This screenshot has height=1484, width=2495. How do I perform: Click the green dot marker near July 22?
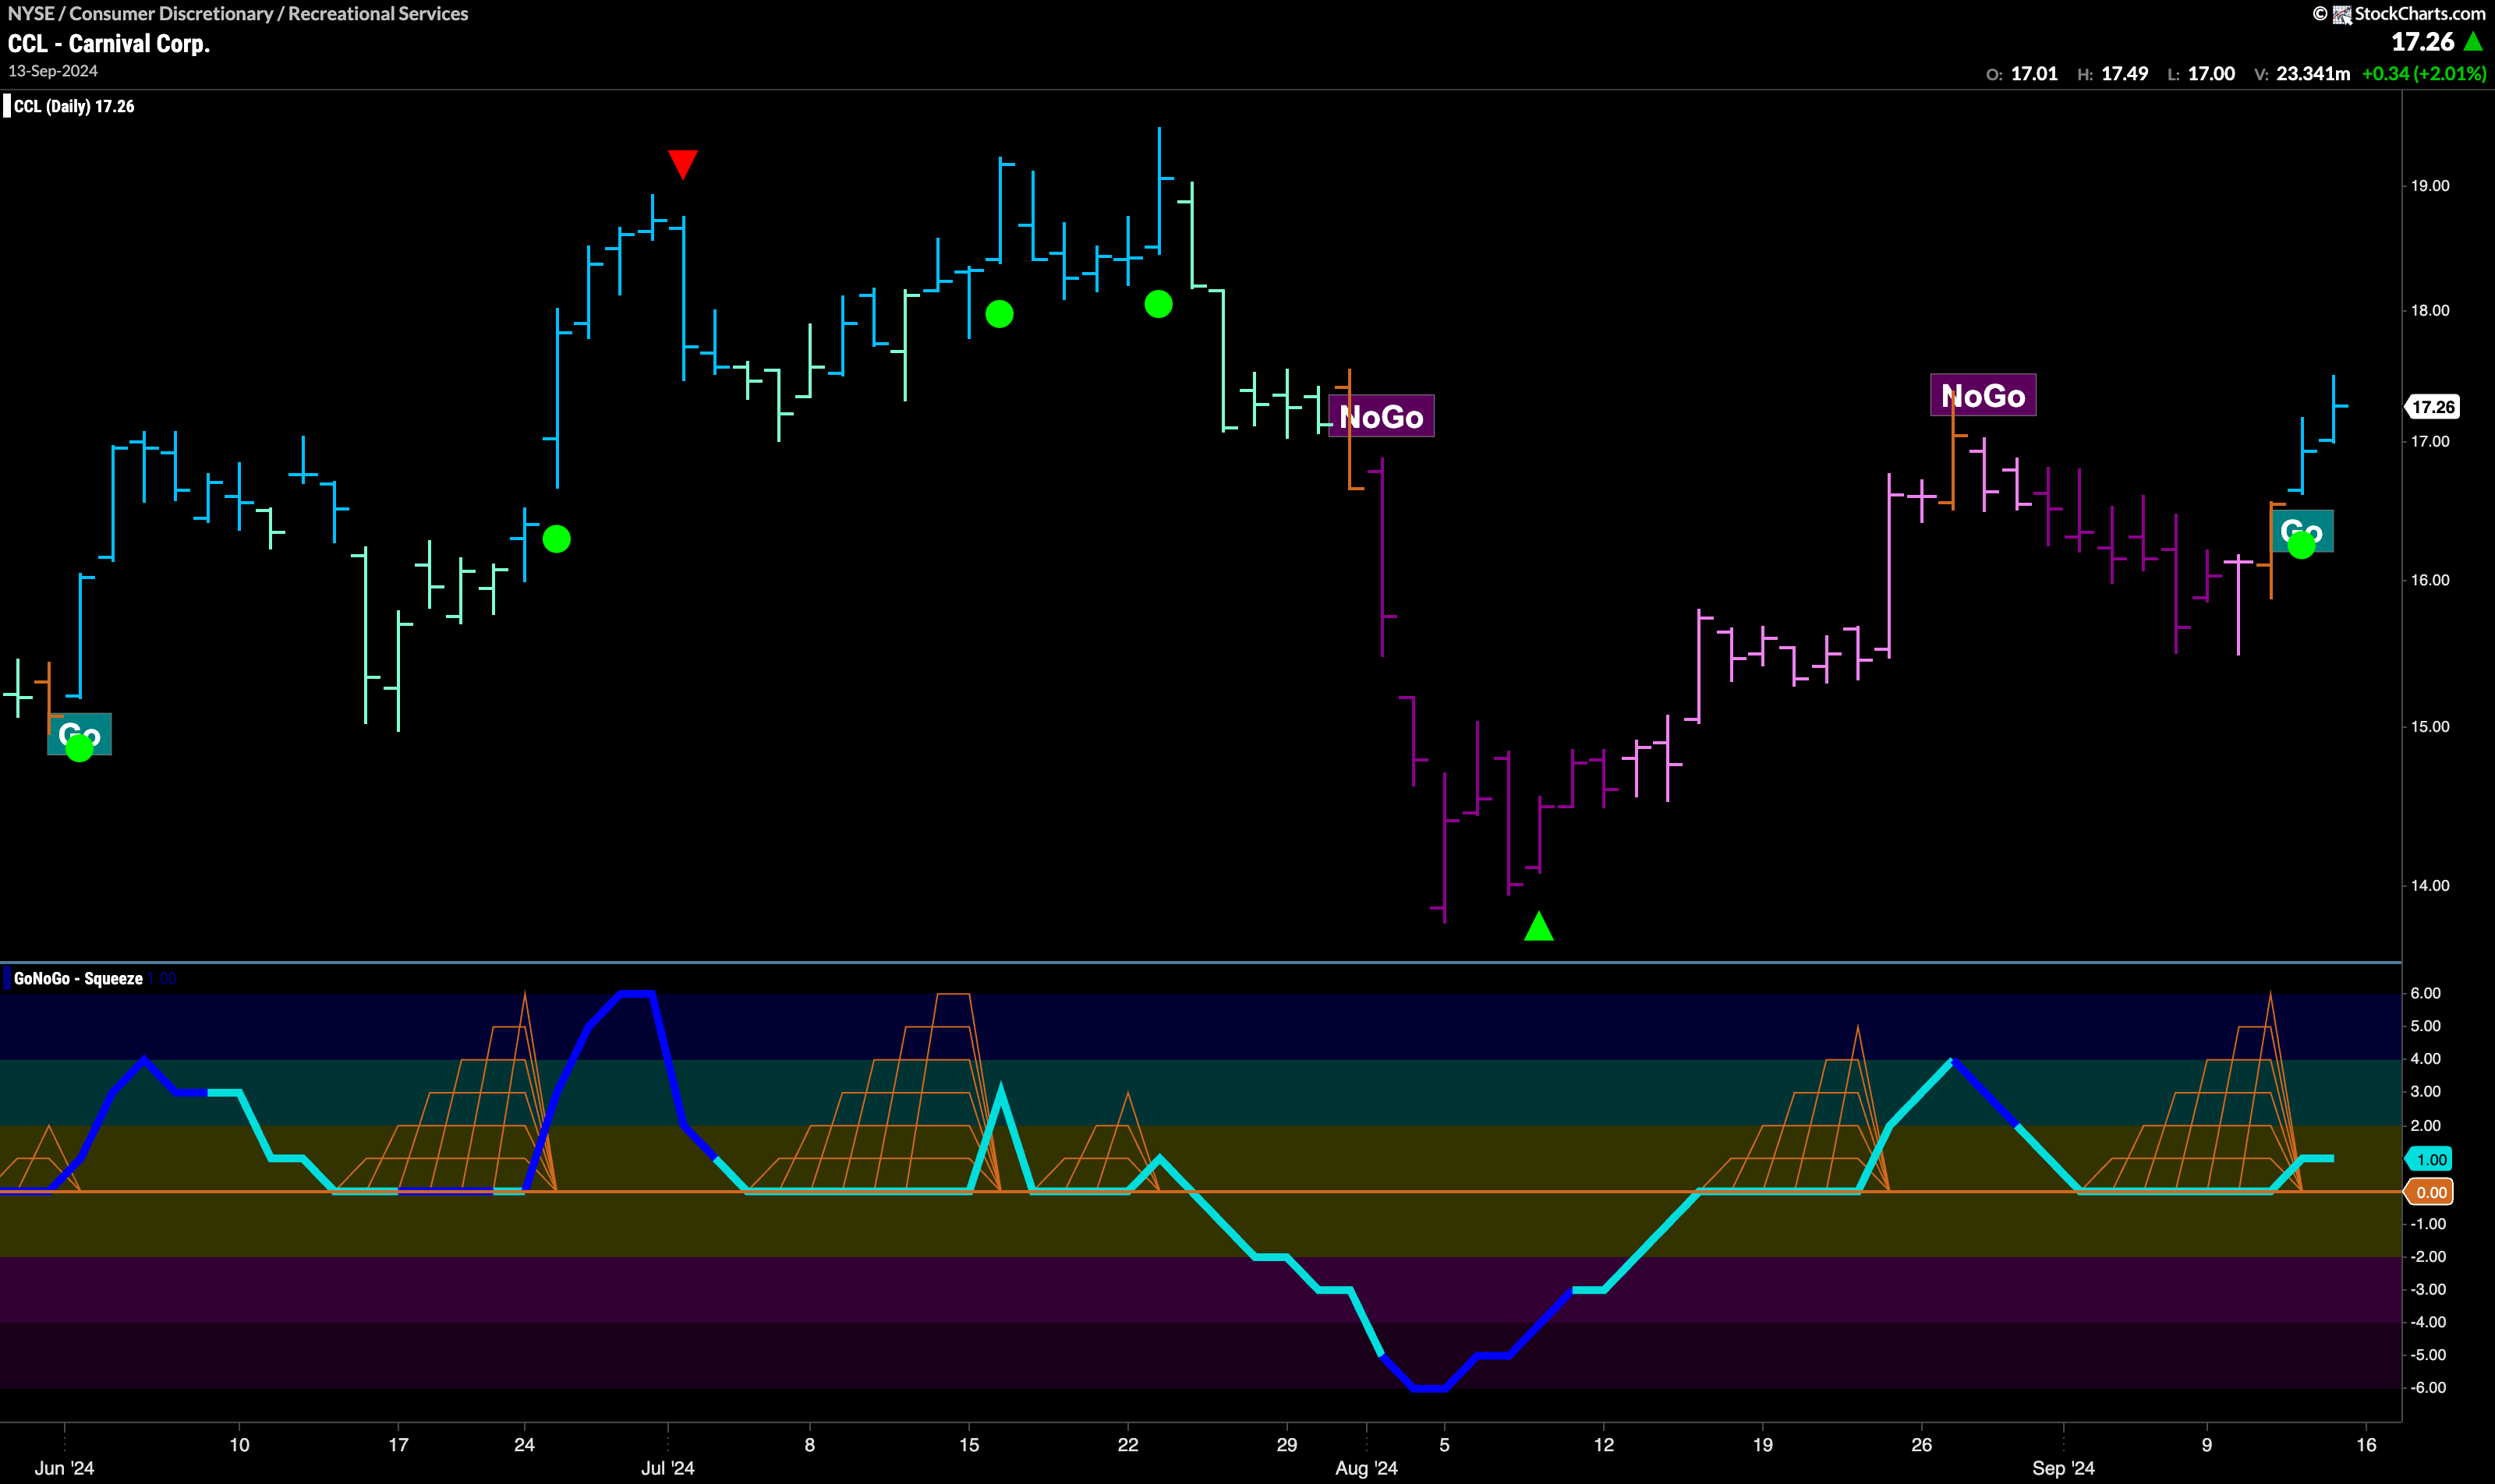tap(1159, 304)
